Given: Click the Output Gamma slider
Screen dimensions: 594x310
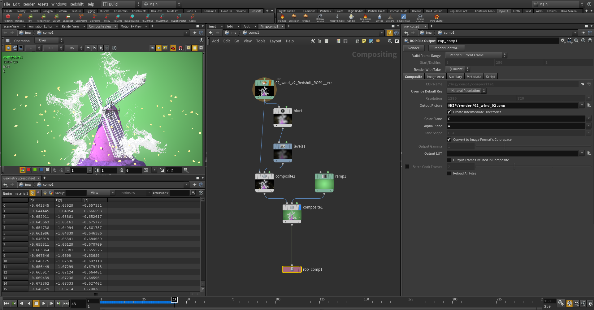Looking at the screenshot, I should point(533,146).
